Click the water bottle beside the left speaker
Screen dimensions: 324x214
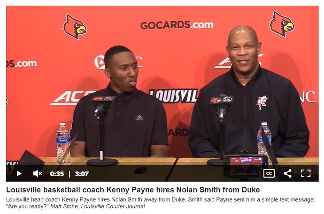(62, 143)
